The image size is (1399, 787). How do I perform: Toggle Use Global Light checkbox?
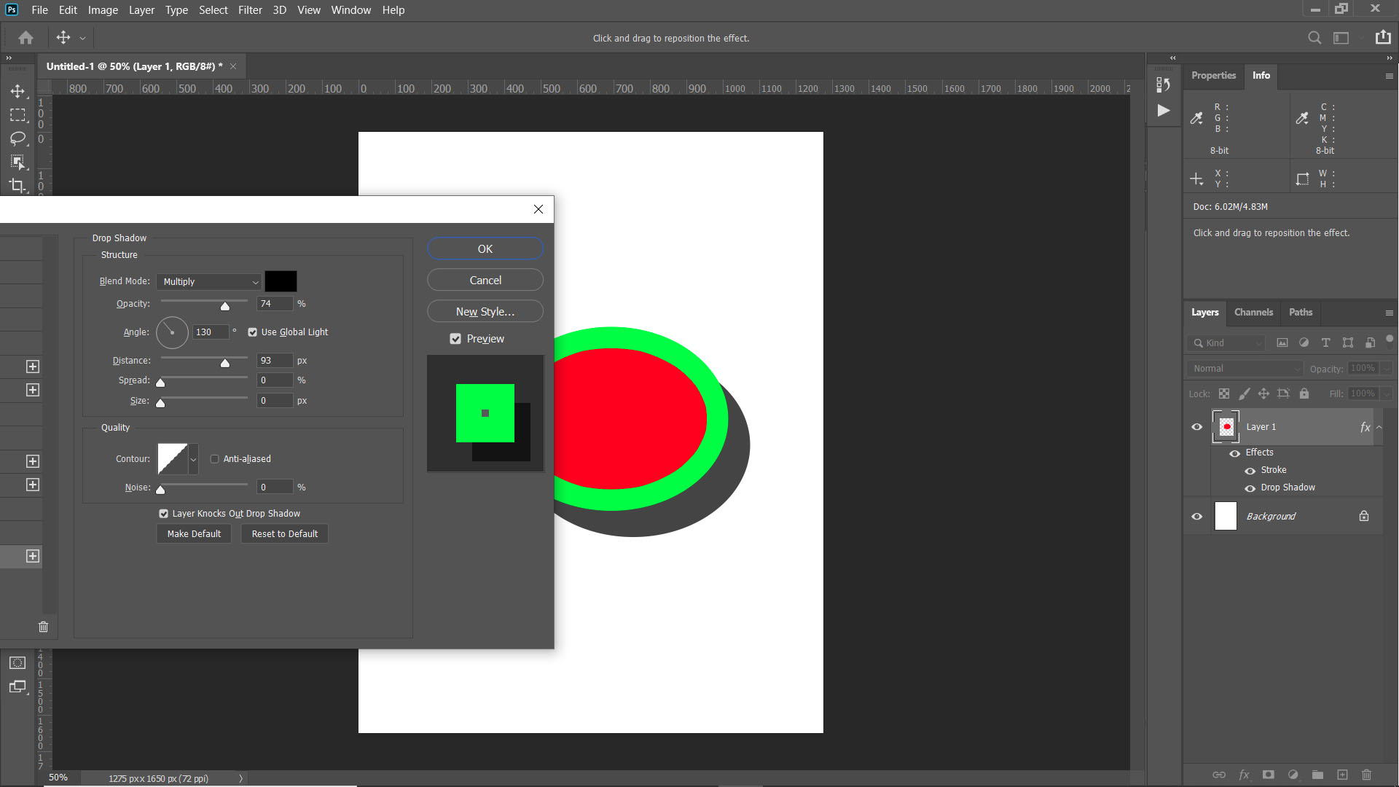coord(254,332)
